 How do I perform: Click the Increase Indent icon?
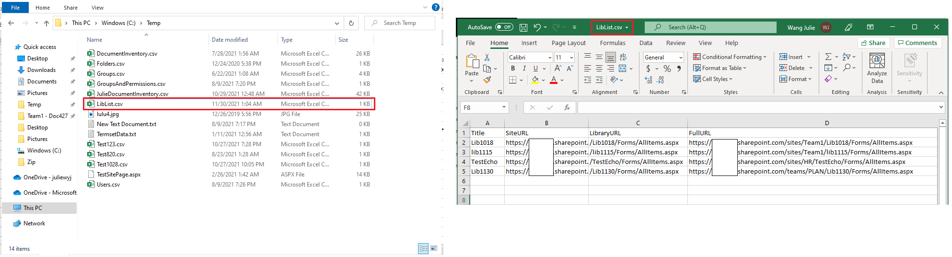click(599, 80)
